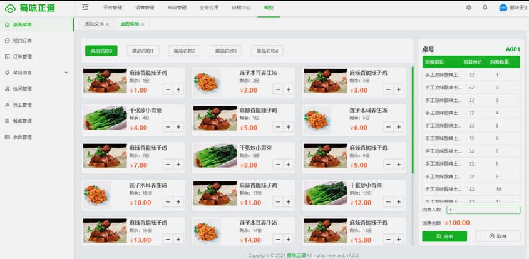529x259 pixels.
Task: Click minus on the ¥8.00 dish
Action: (279, 165)
